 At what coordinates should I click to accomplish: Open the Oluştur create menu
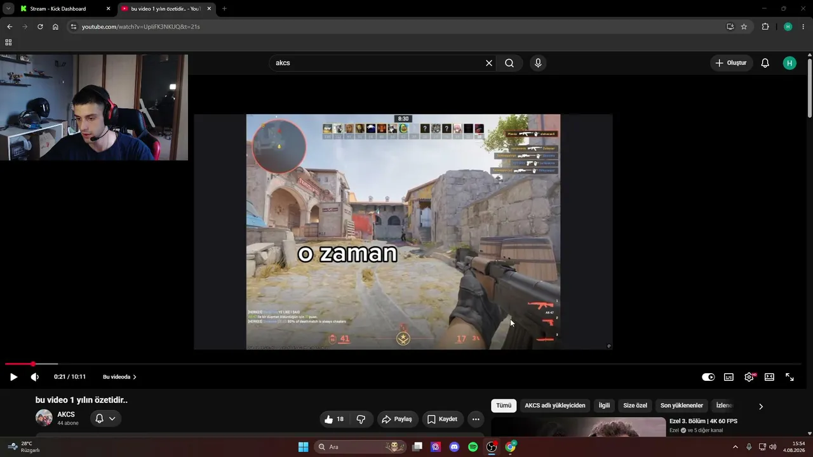[731, 63]
